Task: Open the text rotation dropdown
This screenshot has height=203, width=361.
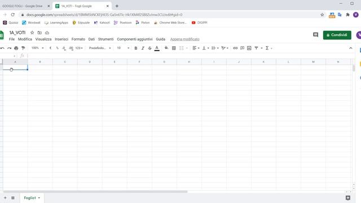Action: coord(224,48)
